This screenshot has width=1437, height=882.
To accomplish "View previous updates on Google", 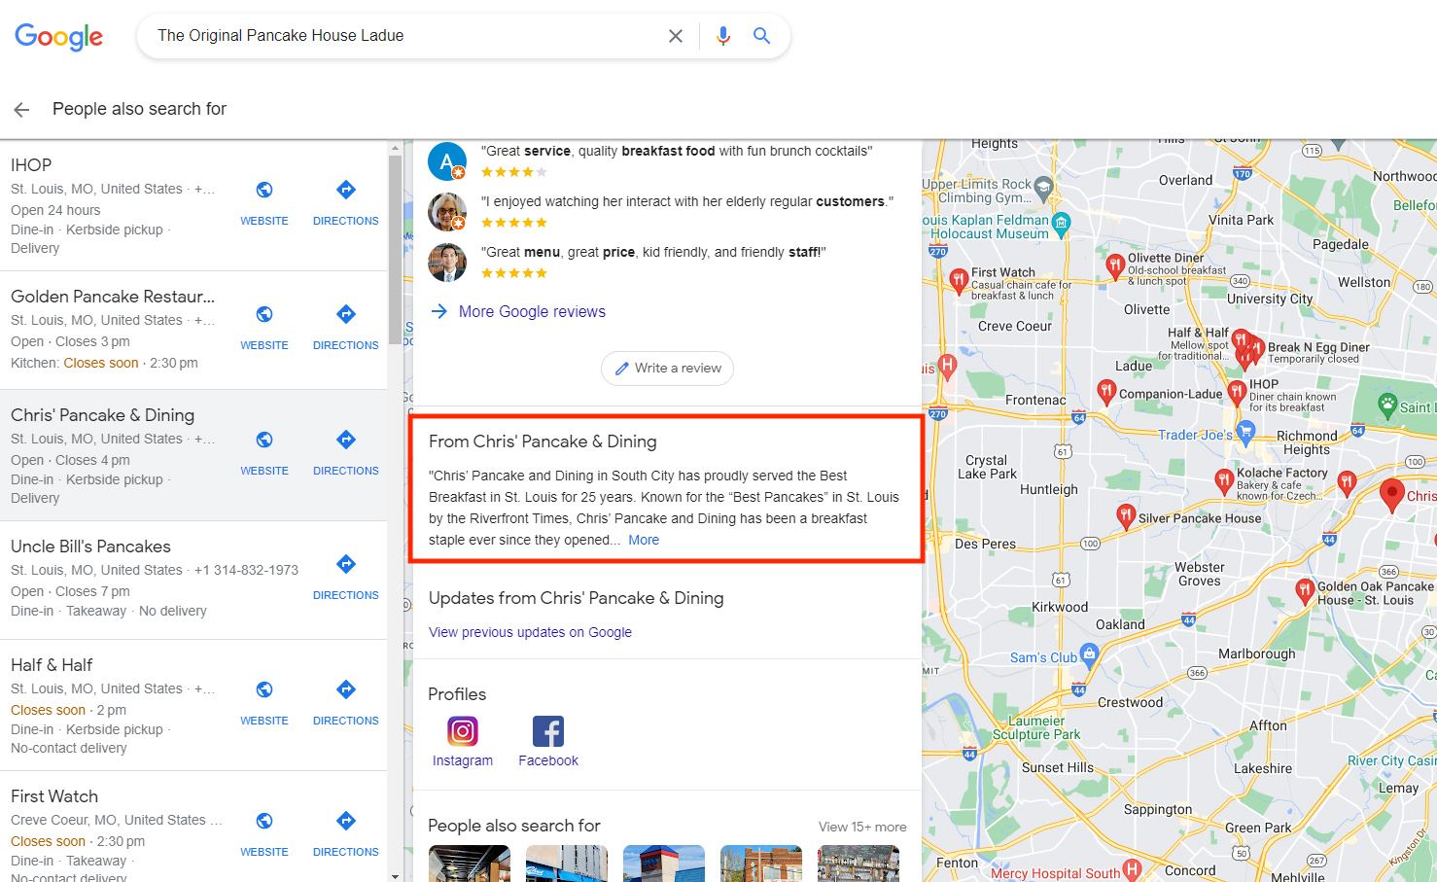I will pos(530,631).
